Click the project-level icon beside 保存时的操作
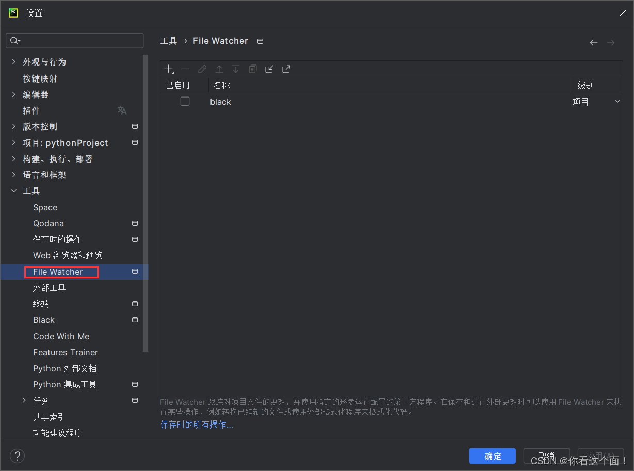 click(x=135, y=239)
